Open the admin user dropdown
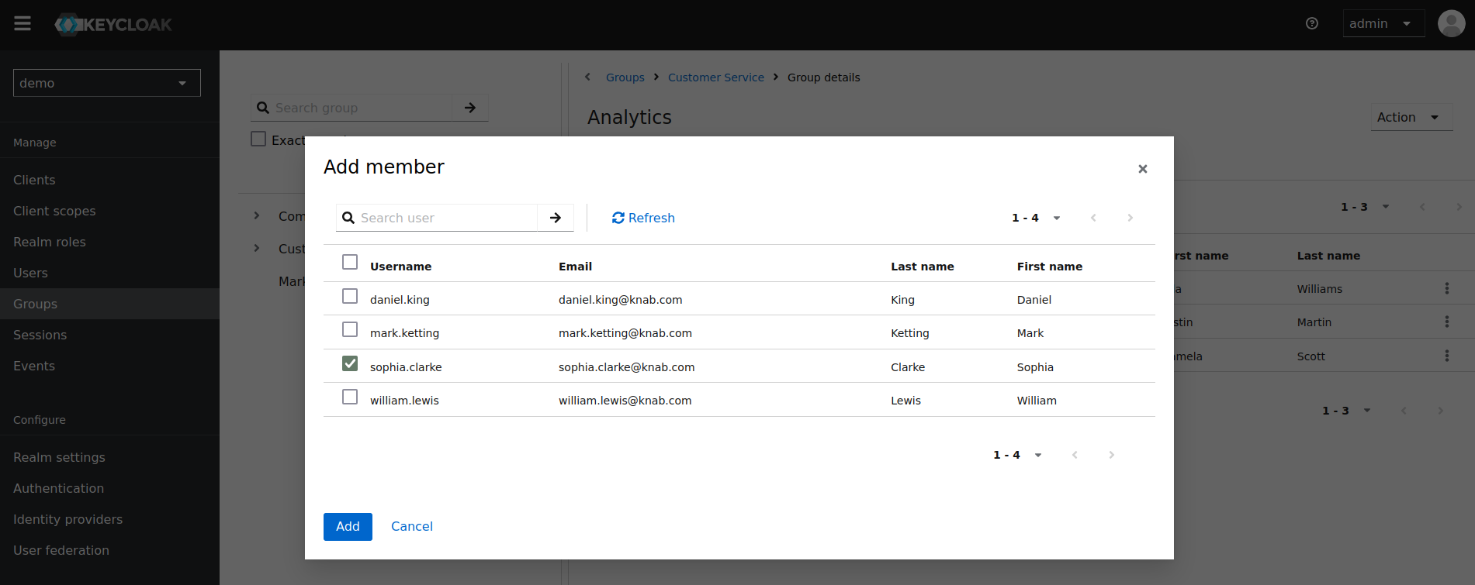This screenshot has width=1475, height=585. pyautogui.click(x=1383, y=23)
